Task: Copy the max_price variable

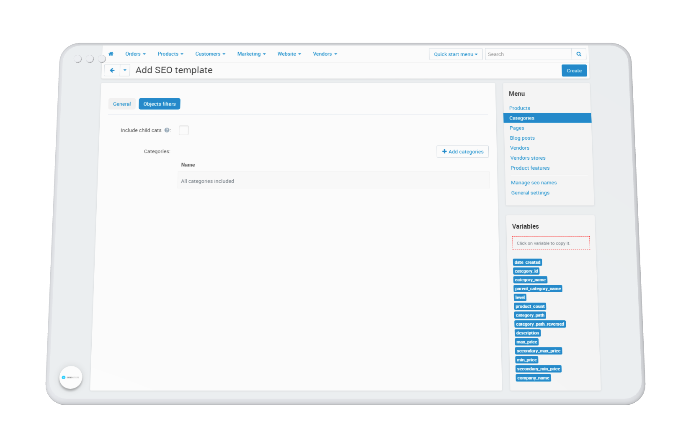Action: point(527,342)
